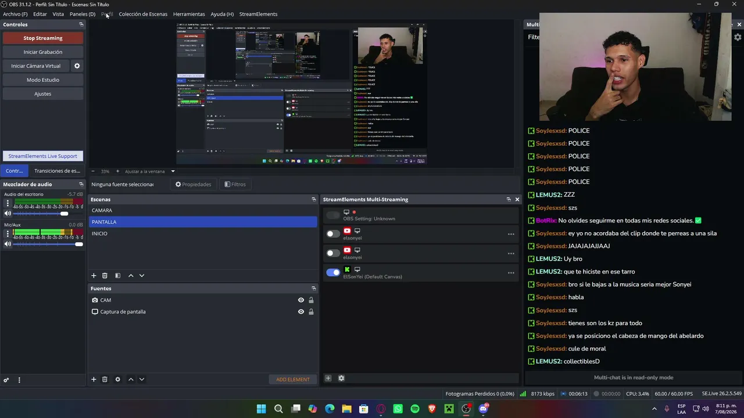Image resolution: width=744 pixels, height=418 pixels.
Task: Remove selected source with Fuentes trash icon
Action: coord(105,380)
